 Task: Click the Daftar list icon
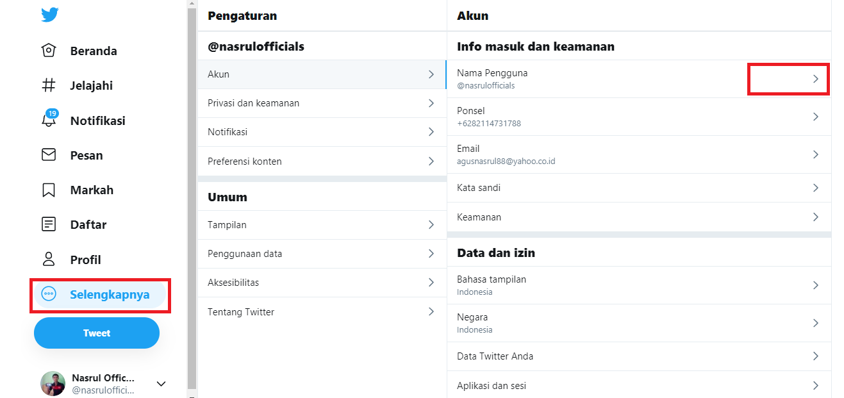pyautogui.click(x=48, y=224)
